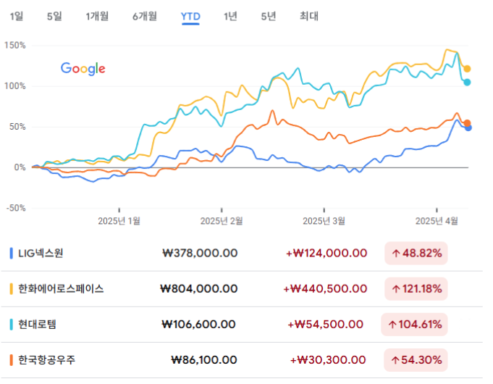Select the 최대 range tab

click(x=309, y=16)
